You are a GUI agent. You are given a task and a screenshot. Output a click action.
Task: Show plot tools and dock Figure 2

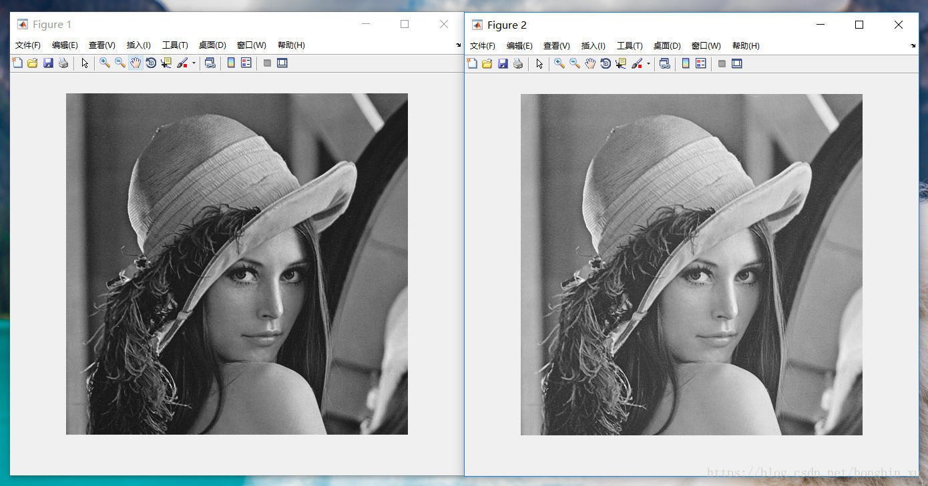pos(737,64)
